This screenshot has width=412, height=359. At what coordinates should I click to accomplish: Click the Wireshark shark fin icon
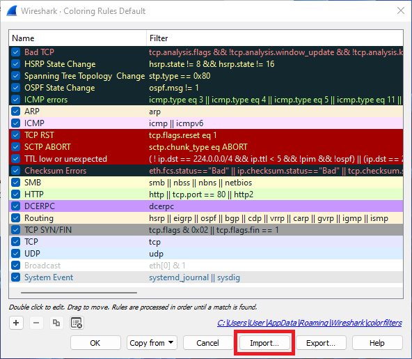coord(12,11)
